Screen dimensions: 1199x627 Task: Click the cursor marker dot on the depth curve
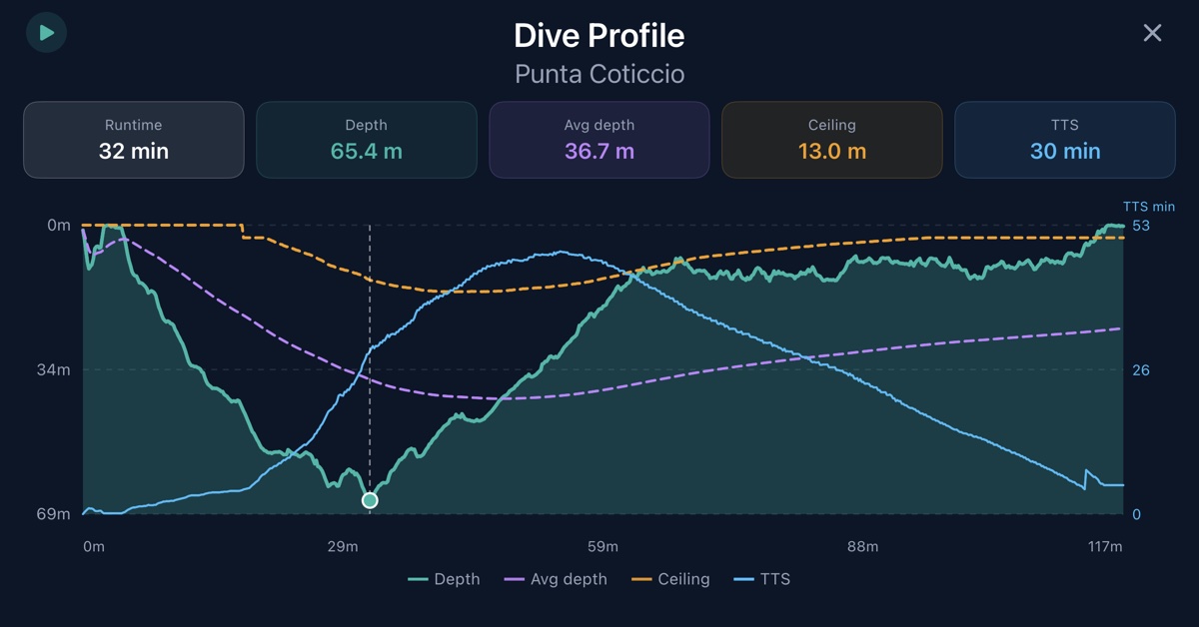pyautogui.click(x=370, y=500)
